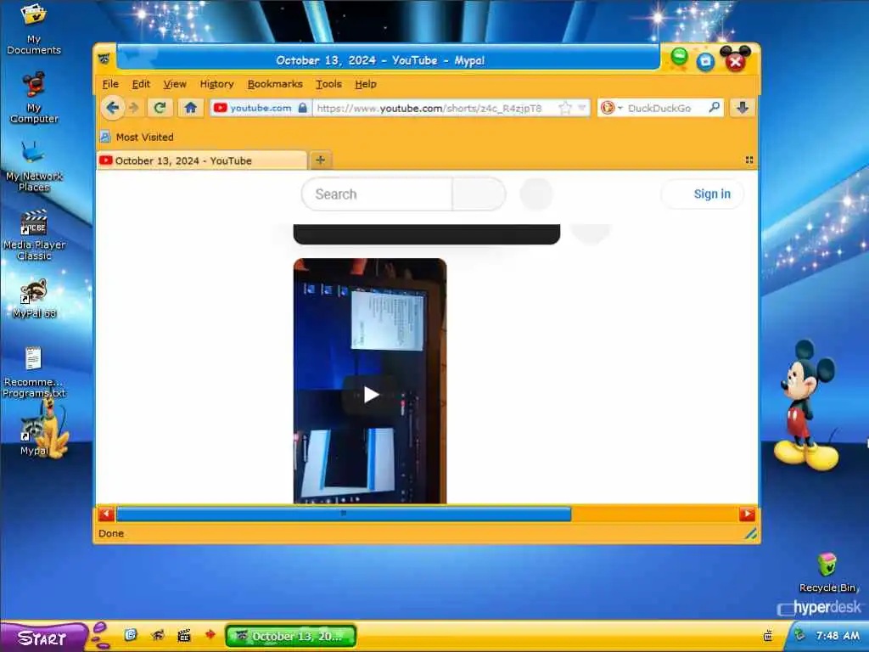Image resolution: width=869 pixels, height=652 pixels.
Task: Select the Recycle Bin desktop icon
Action: pos(827,573)
